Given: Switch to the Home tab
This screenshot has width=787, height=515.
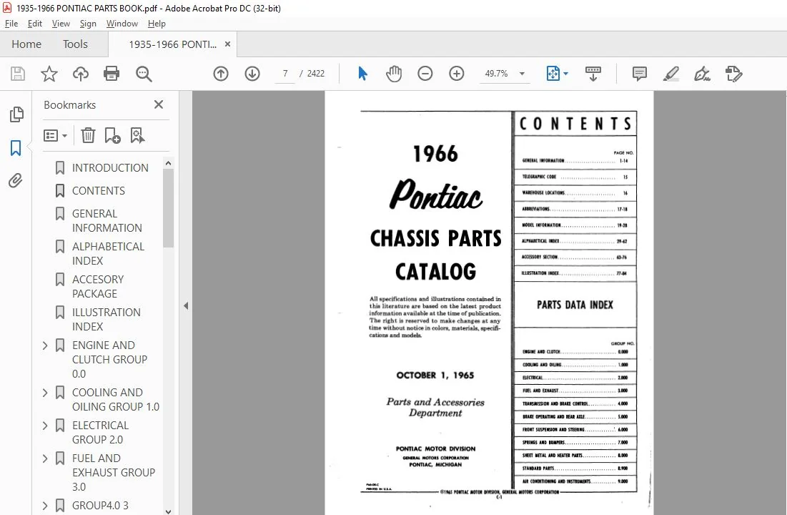Looking at the screenshot, I should tap(26, 44).
